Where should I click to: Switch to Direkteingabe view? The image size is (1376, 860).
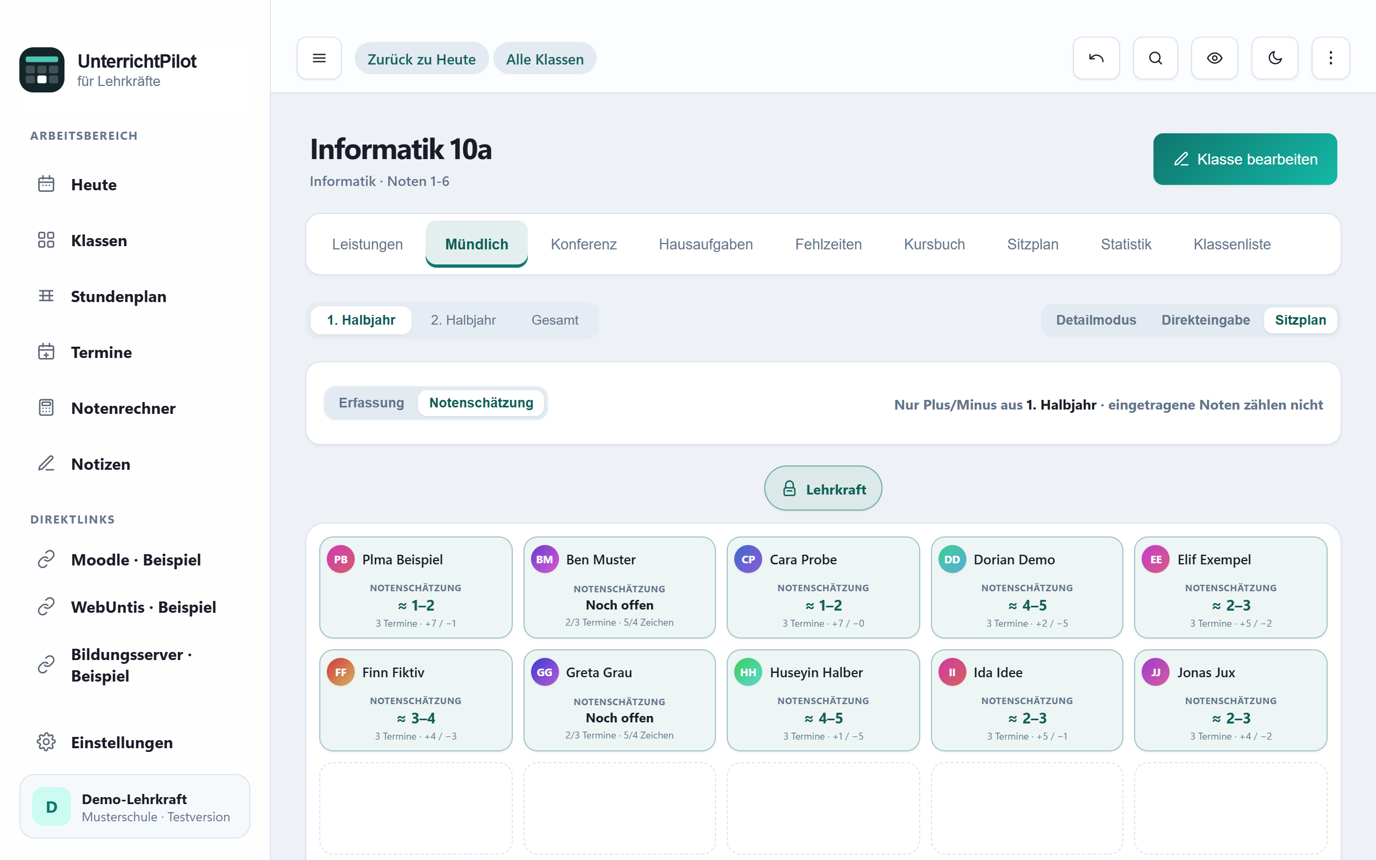click(x=1206, y=320)
